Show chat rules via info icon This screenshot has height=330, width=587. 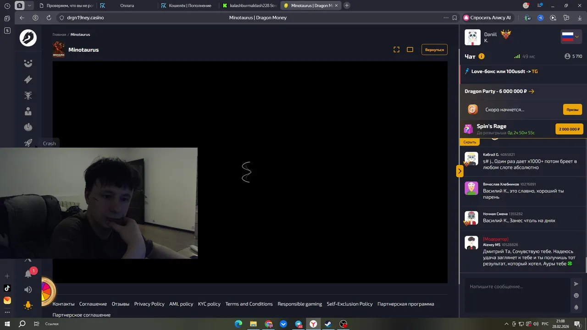click(x=482, y=56)
